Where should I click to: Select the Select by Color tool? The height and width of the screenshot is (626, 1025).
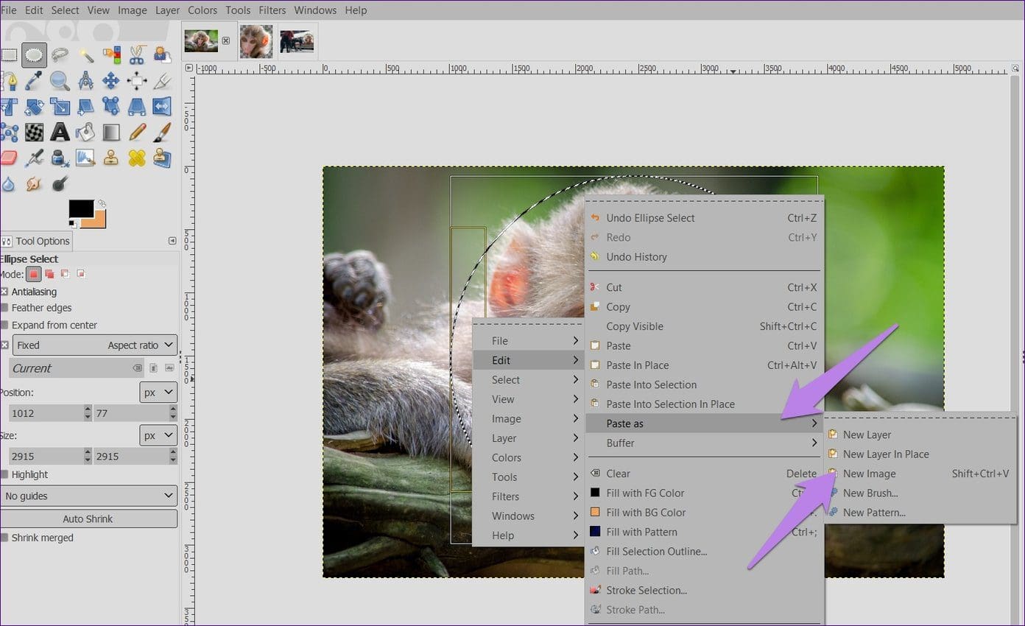click(x=111, y=54)
